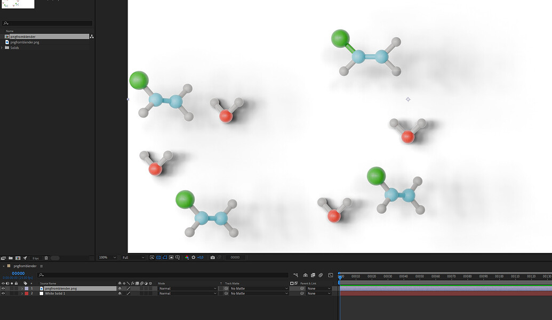552x320 pixels.
Task: Click the label color swatch of layer 1
Action: (27, 289)
